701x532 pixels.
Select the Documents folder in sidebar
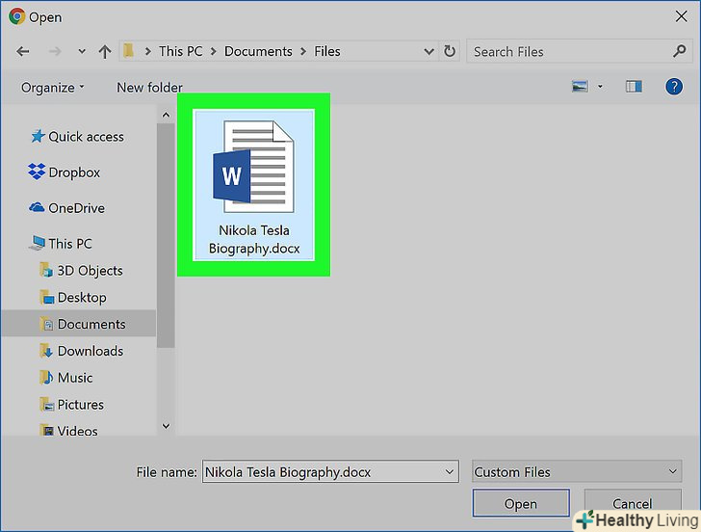pyautogui.click(x=91, y=324)
